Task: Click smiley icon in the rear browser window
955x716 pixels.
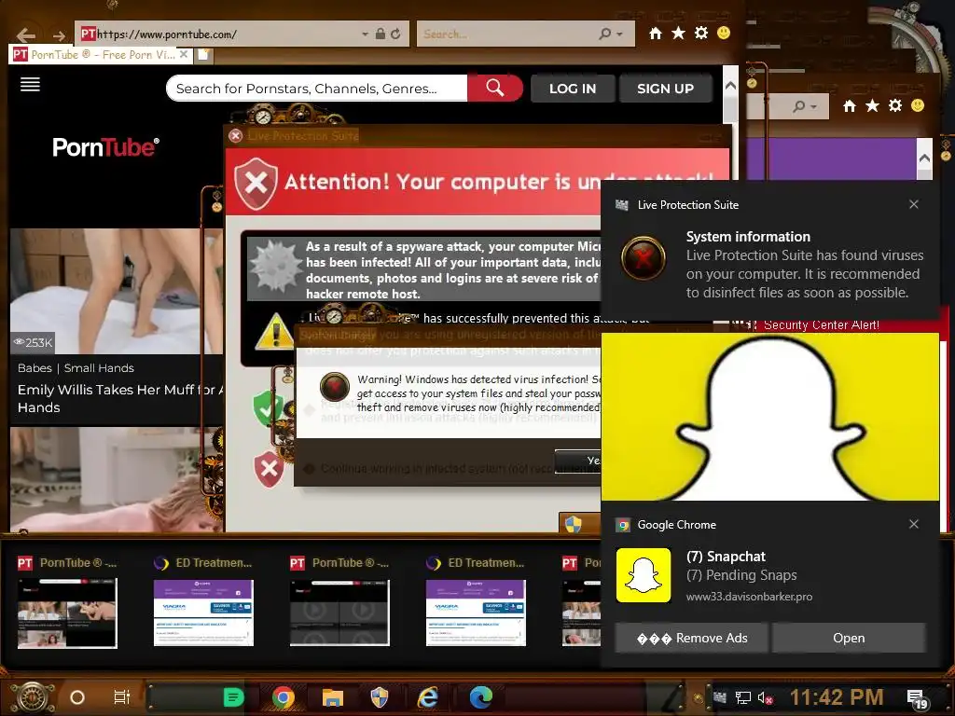Action: tap(918, 105)
